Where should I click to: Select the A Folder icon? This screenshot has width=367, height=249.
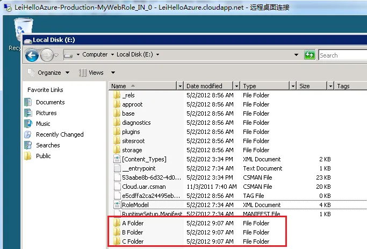click(117, 223)
